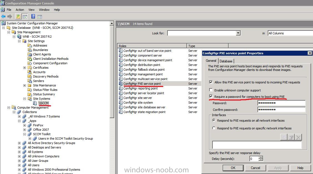Screen dimensions: 313x174
Task: Open the Help menu
Action: tap(57, 10)
